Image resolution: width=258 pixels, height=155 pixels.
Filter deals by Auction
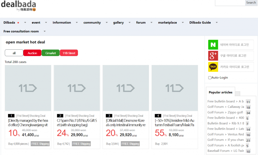[x=32, y=53]
